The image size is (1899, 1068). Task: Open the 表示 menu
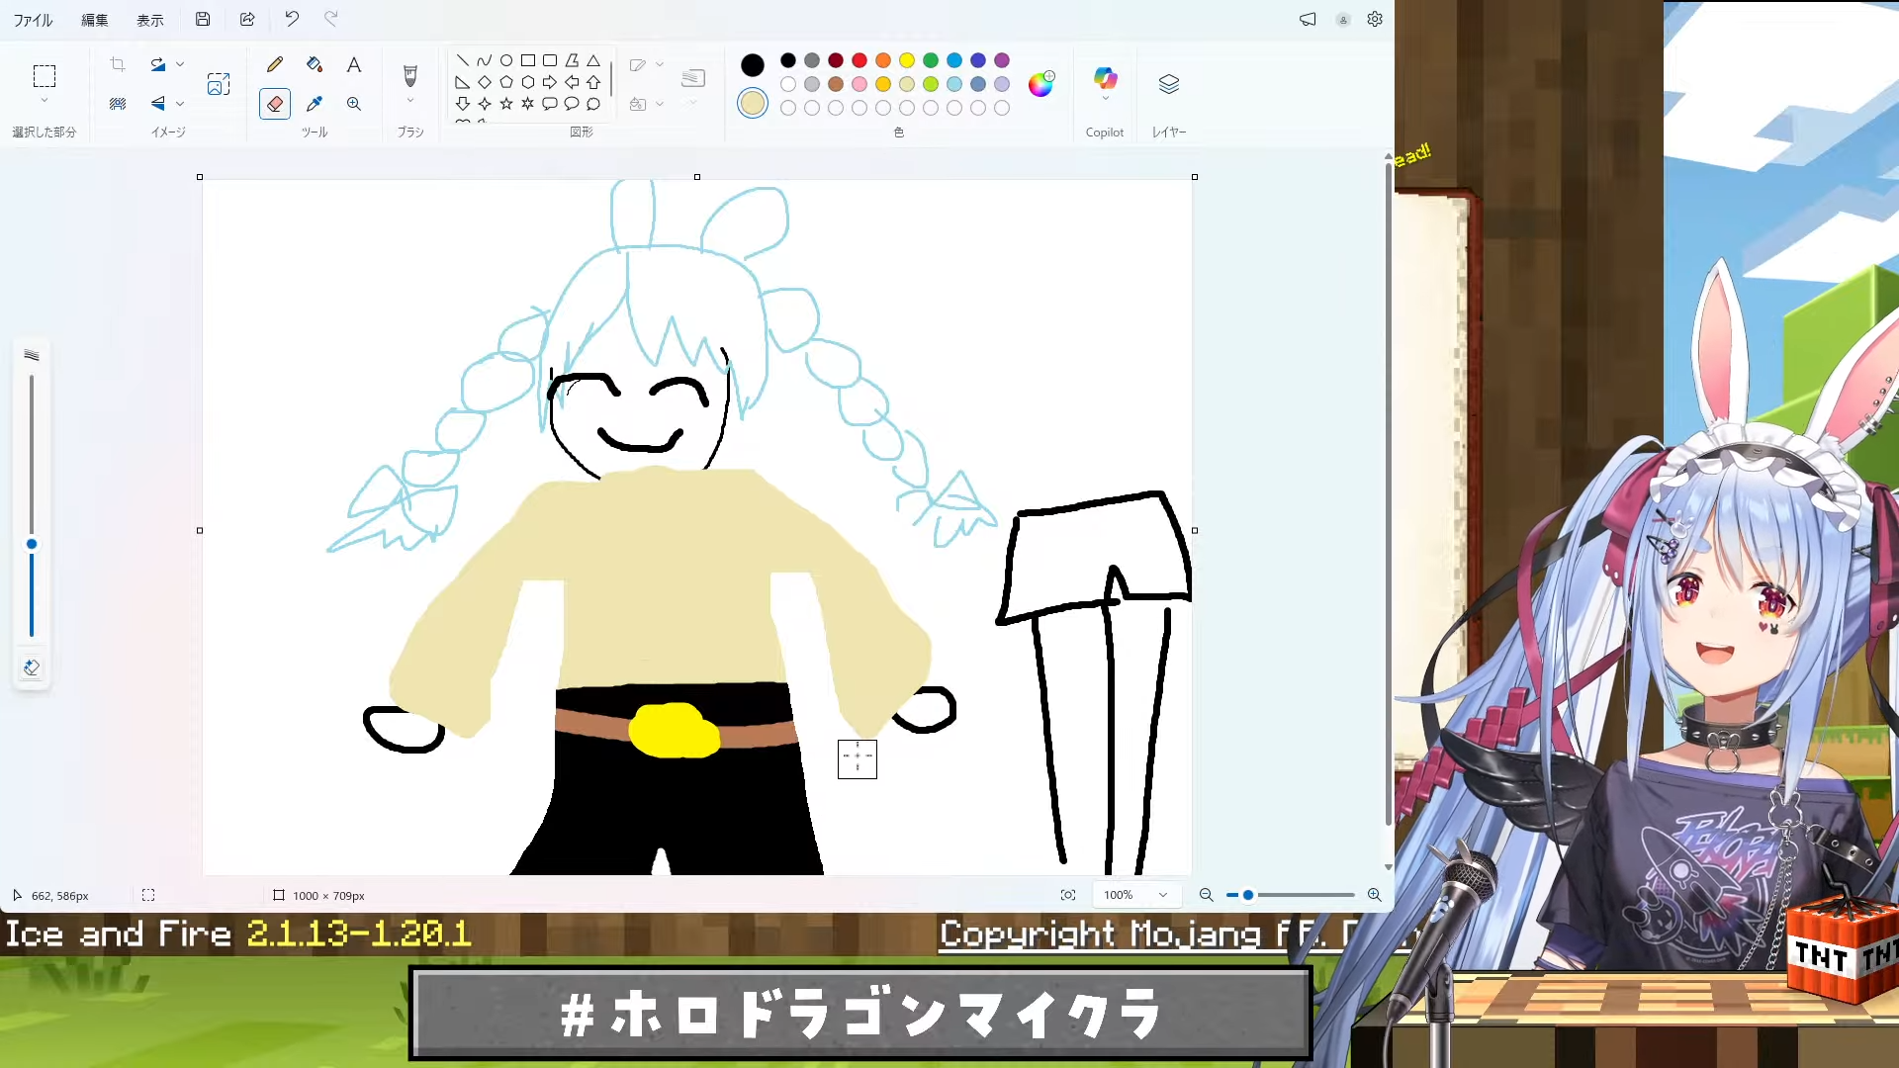tap(150, 20)
